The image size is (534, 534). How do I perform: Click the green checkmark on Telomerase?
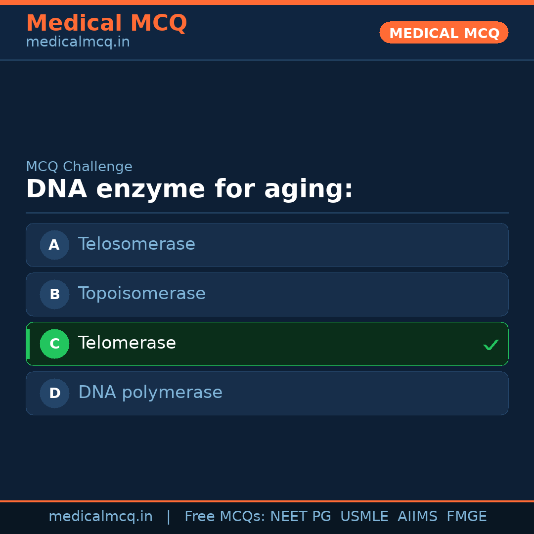click(490, 345)
